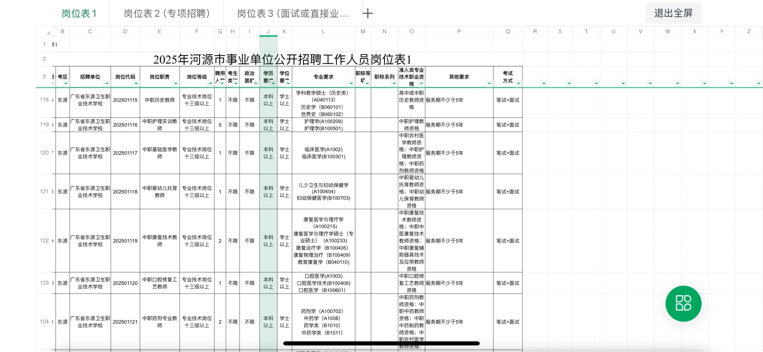The width and height of the screenshot is (763, 352).
Task: Select 口腔医学(A1003) major requirement cell
Action: tap(323, 283)
